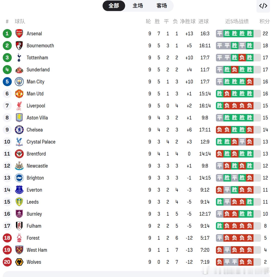This screenshot has height=277, width=272.
Task: Switch to the 全部 tab
Action: tap(114, 6)
